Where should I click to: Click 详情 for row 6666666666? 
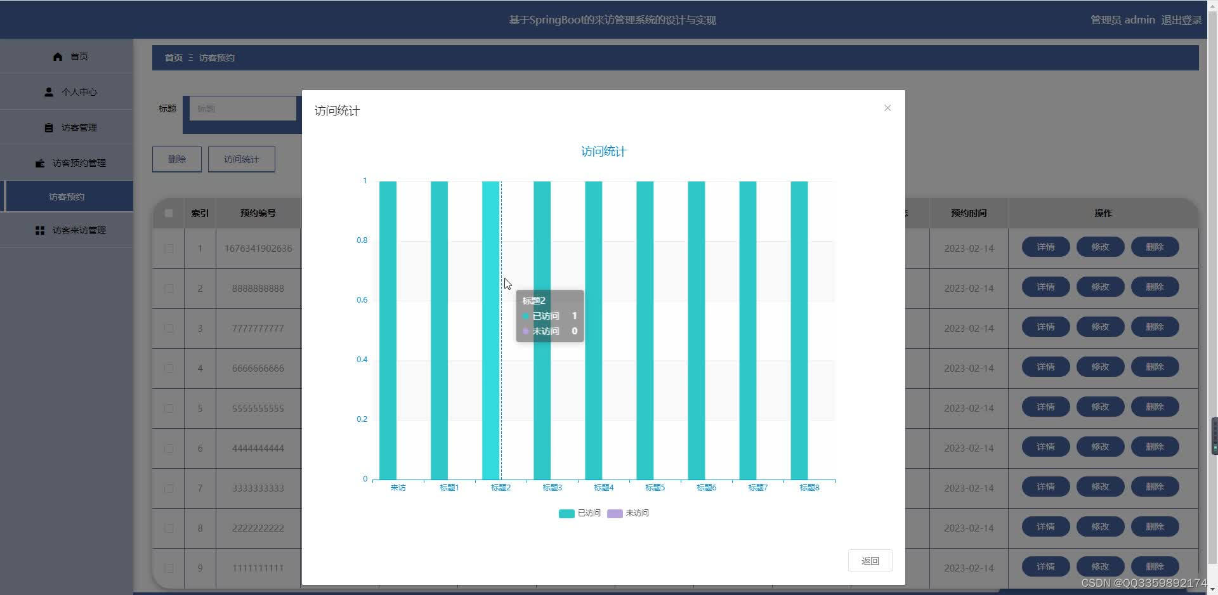click(x=1045, y=367)
